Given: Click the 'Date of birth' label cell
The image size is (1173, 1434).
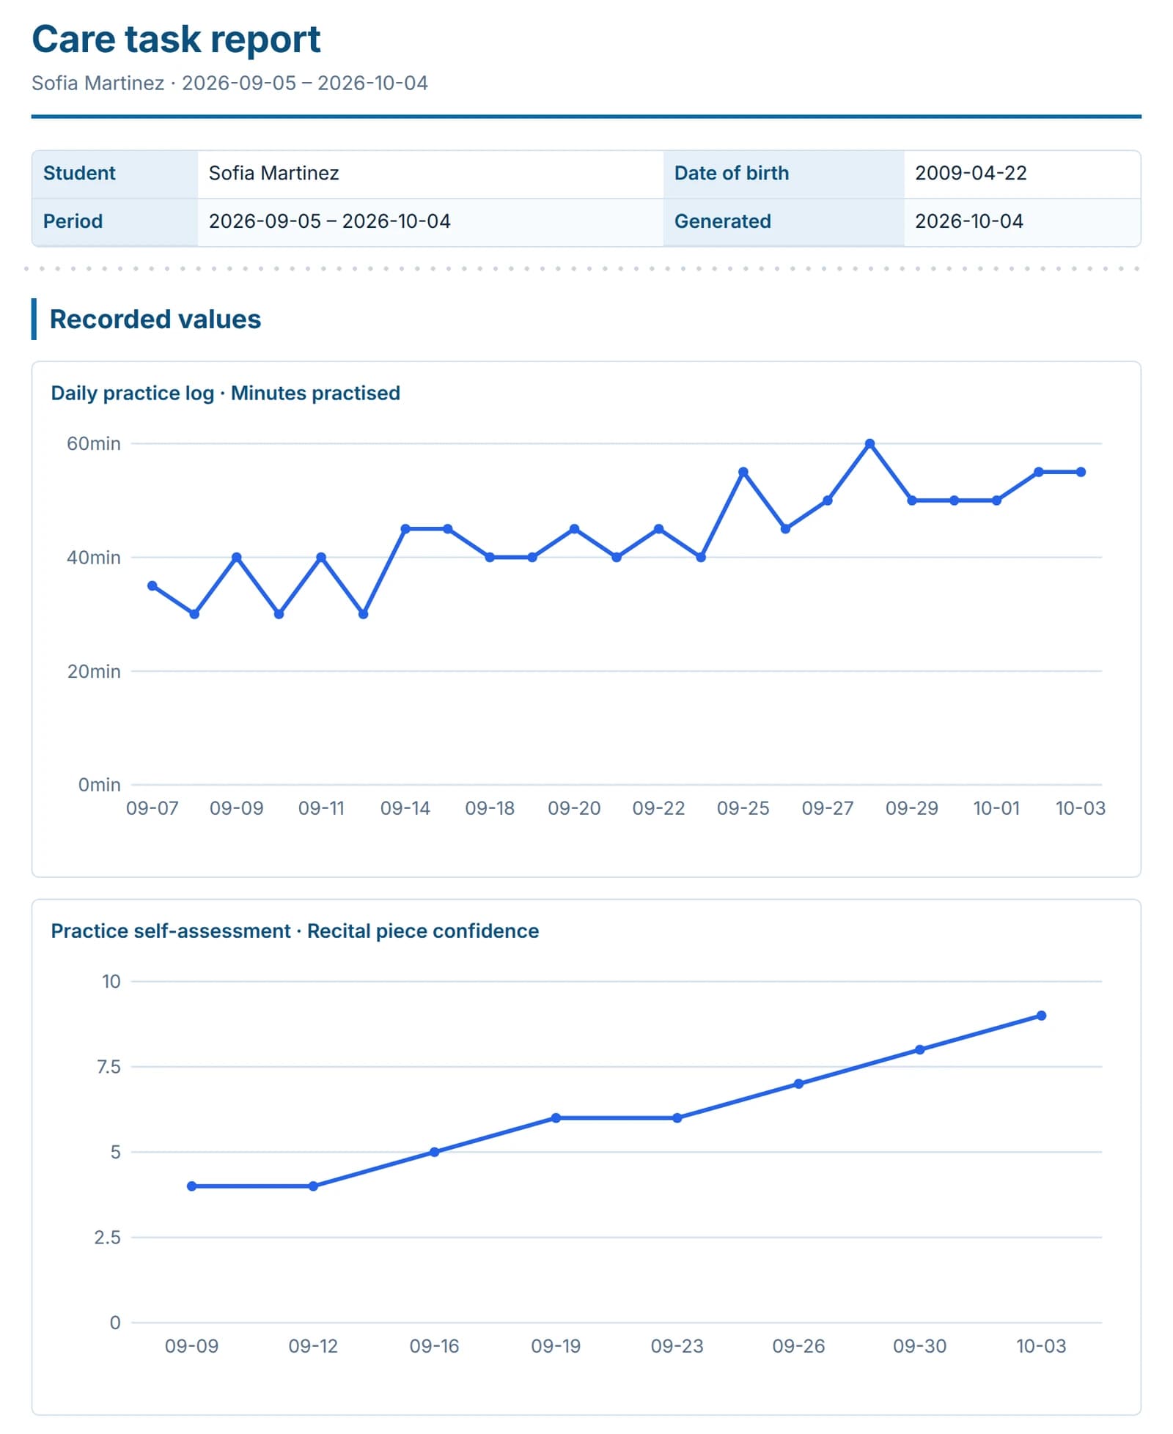Looking at the screenshot, I should tap(784, 174).
